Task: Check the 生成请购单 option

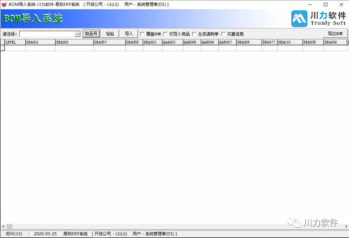Action: coord(194,34)
